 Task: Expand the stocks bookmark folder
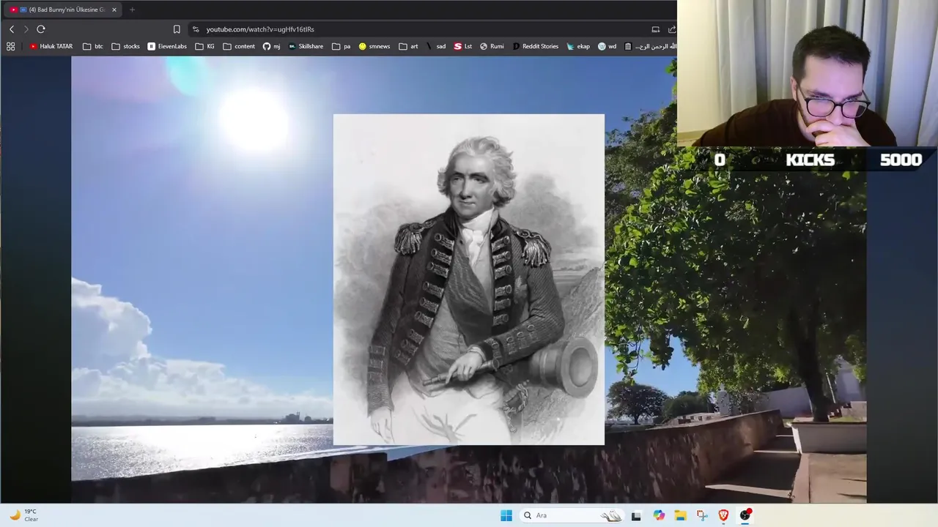coord(125,46)
